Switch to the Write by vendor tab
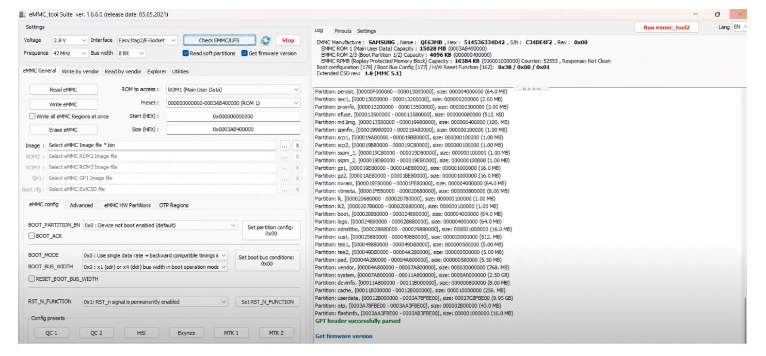Image resolution: width=766 pixels, height=356 pixels. [x=80, y=72]
